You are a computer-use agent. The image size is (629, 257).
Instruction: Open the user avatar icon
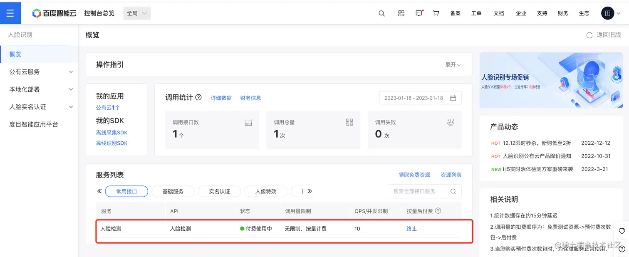pos(608,13)
